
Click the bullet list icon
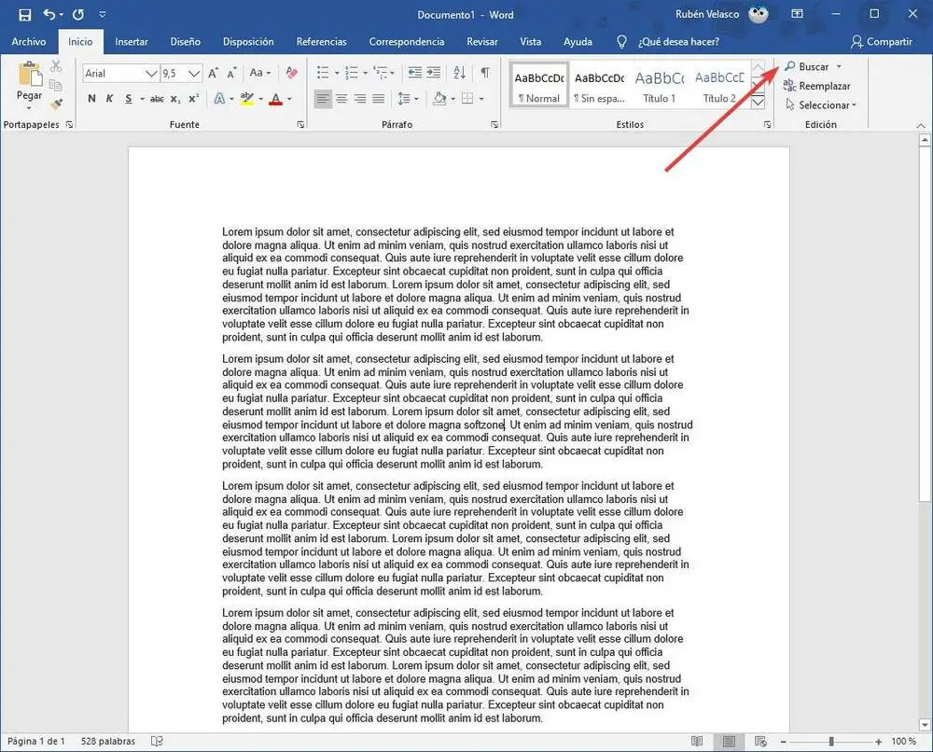(x=323, y=73)
